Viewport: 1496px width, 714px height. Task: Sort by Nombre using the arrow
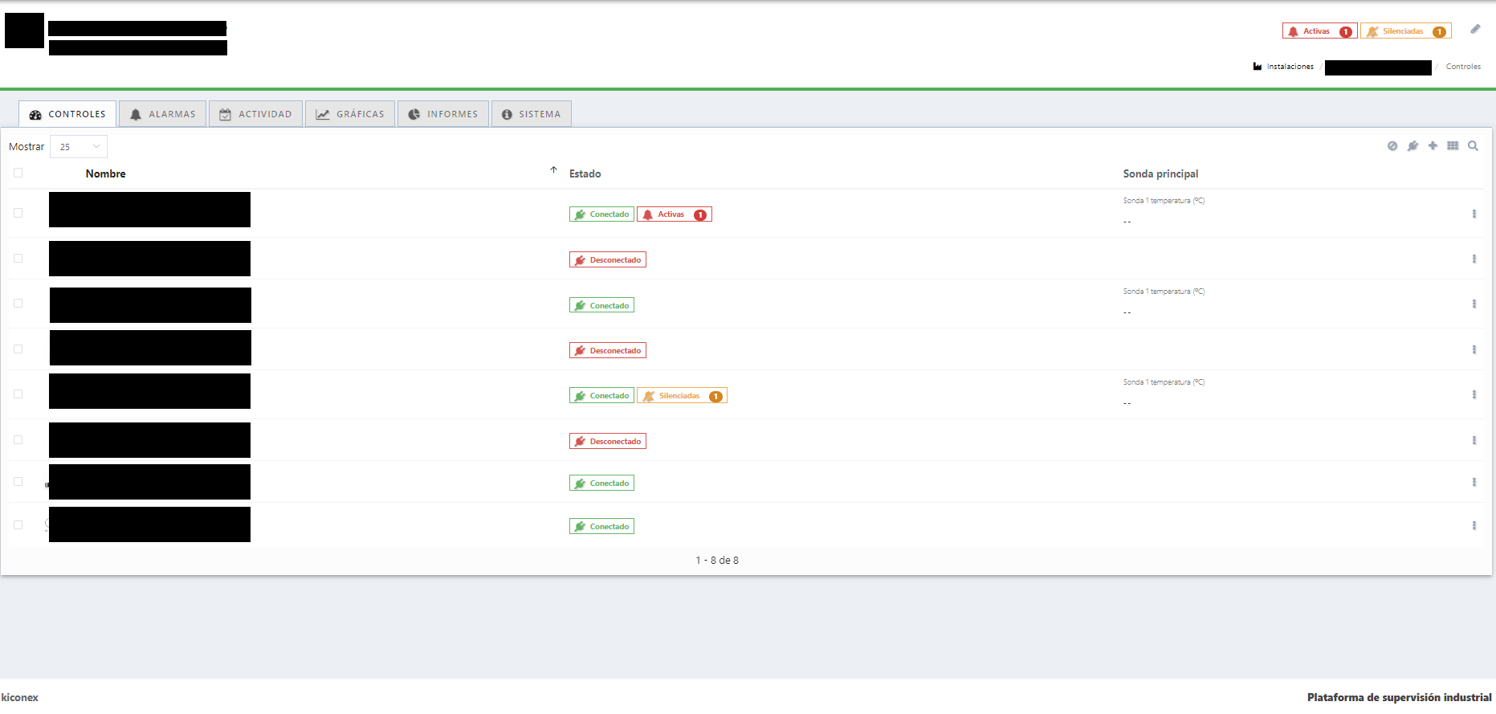tap(553, 170)
